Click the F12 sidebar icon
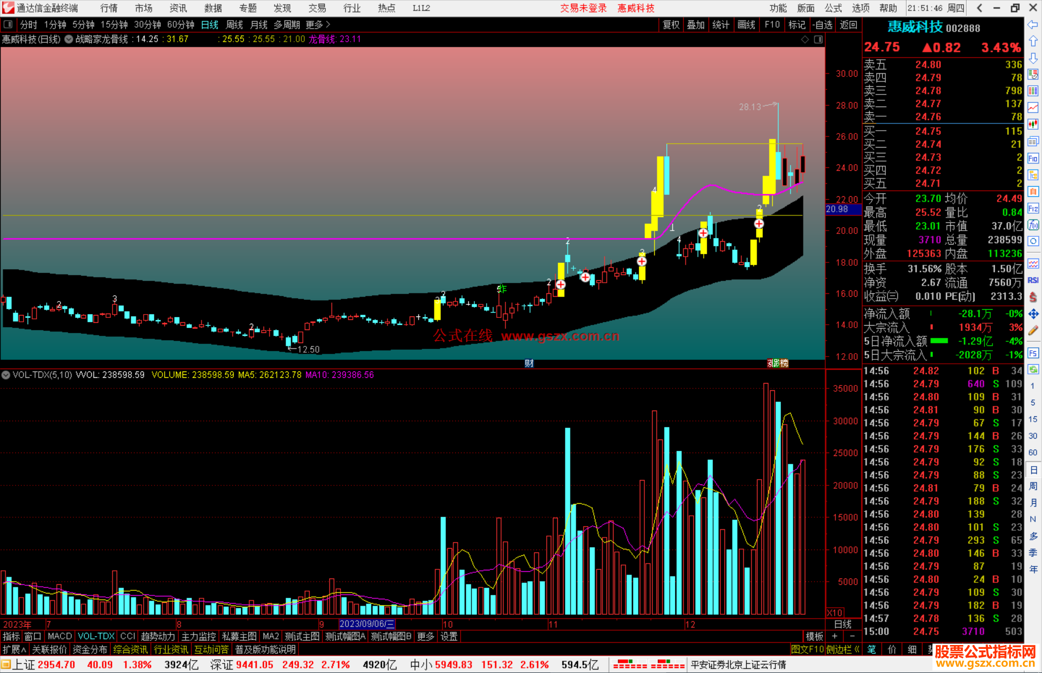This screenshot has height=673, width=1042. click(1033, 208)
